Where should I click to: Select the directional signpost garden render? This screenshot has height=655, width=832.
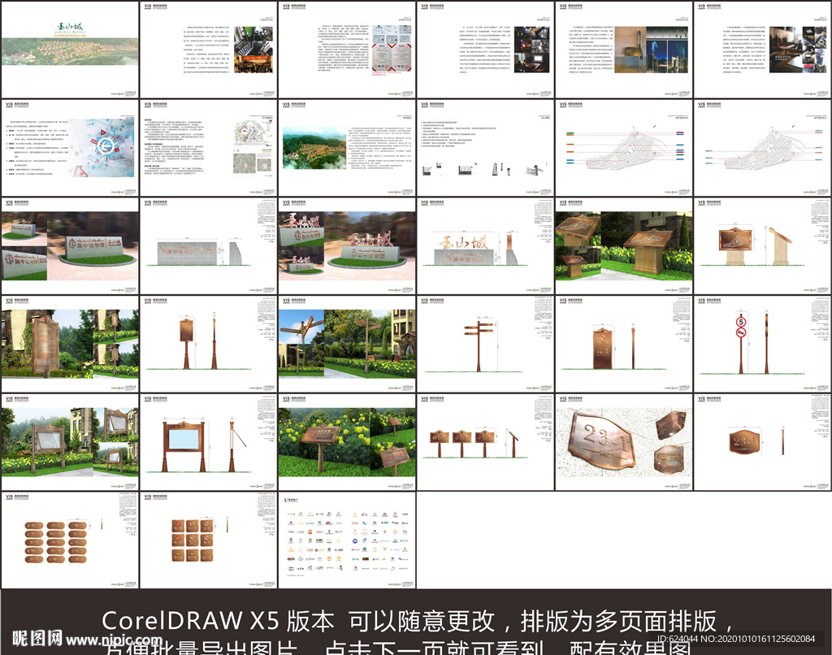(x=346, y=344)
